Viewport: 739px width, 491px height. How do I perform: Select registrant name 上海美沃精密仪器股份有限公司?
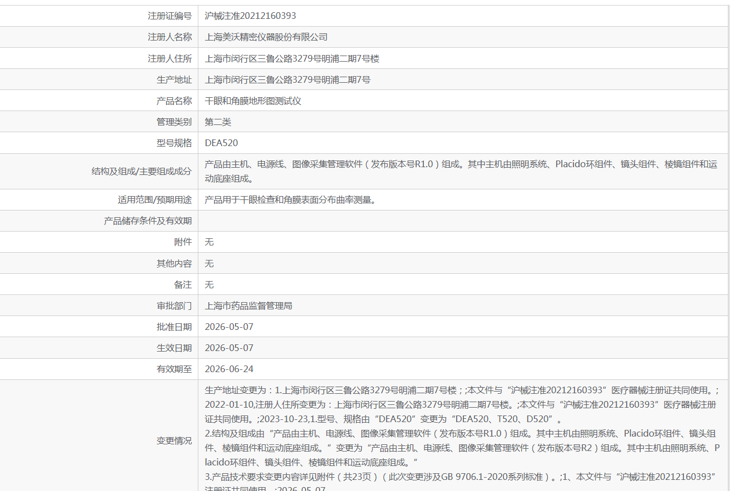[x=266, y=37]
